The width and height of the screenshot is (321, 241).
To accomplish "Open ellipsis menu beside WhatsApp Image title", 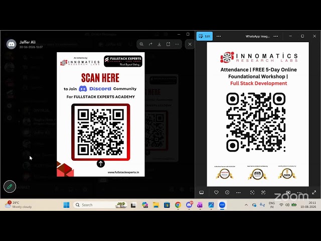I will [x=276, y=36].
